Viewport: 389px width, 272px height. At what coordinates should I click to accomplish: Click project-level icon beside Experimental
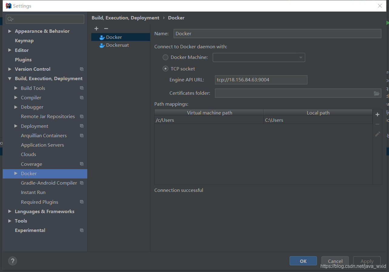click(x=82, y=230)
